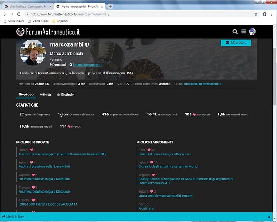Click Utenti in linea in the bottom bar
This screenshot has height=222, width=277.
point(13,217)
